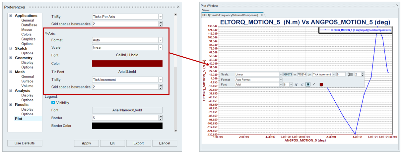The width and height of the screenshot is (403, 154).
Task: Collapse the Mesh tree node
Action: [x=11, y=72]
